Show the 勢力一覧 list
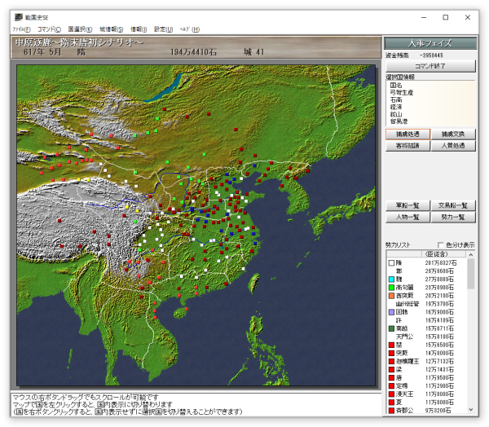Screen dimensions: 489x427 (x=452, y=218)
